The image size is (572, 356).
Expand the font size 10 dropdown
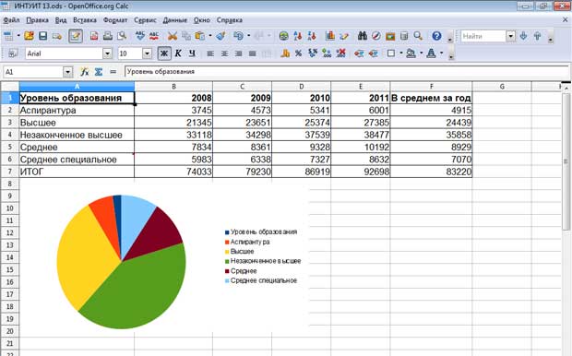point(147,53)
